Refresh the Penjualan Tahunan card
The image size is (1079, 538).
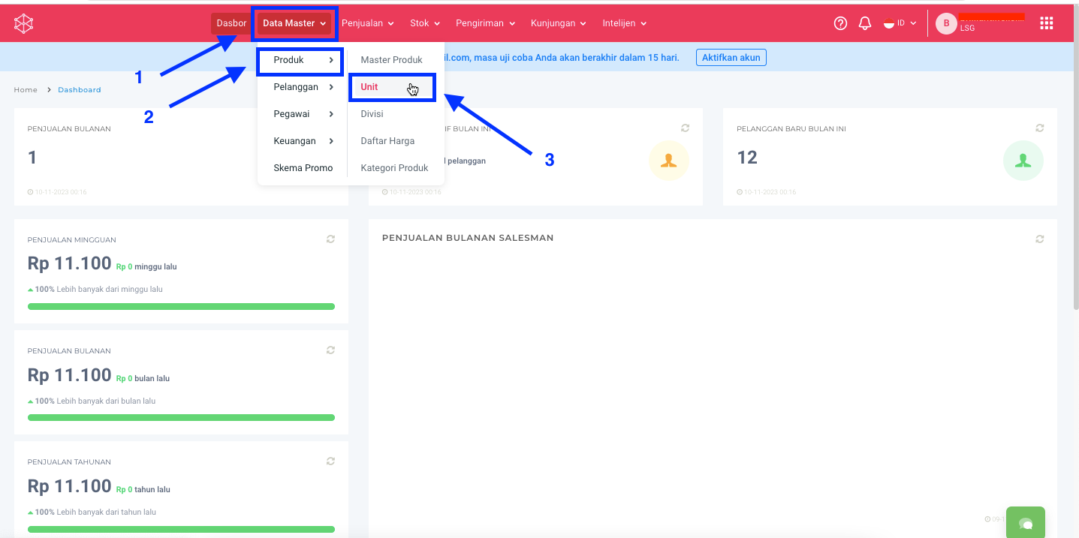click(x=330, y=461)
